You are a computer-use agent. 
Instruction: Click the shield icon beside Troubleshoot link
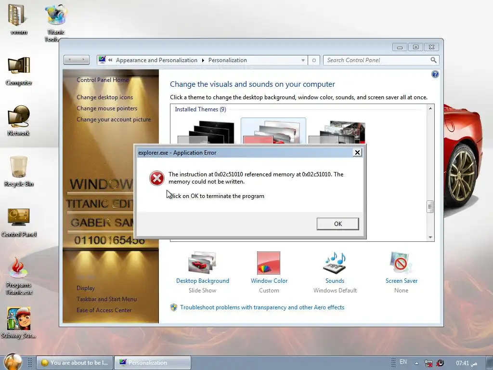(x=173, y=307)
